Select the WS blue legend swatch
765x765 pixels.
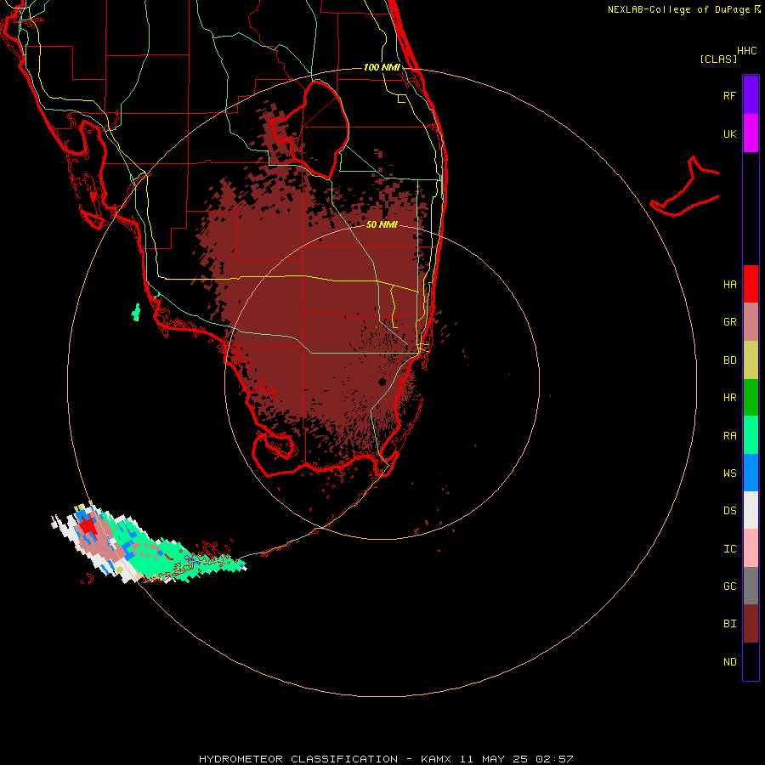(x=751, y=473)
